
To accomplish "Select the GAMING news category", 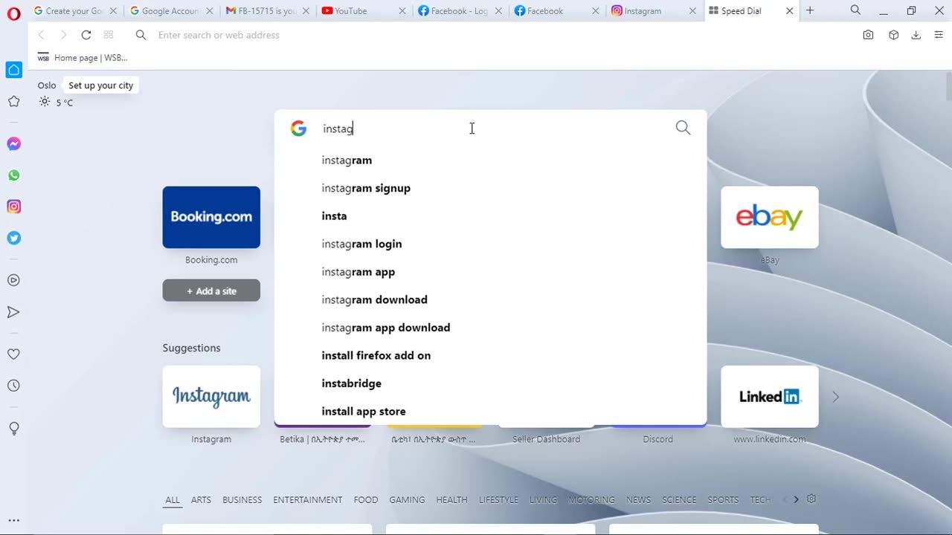I will [407, 500].
